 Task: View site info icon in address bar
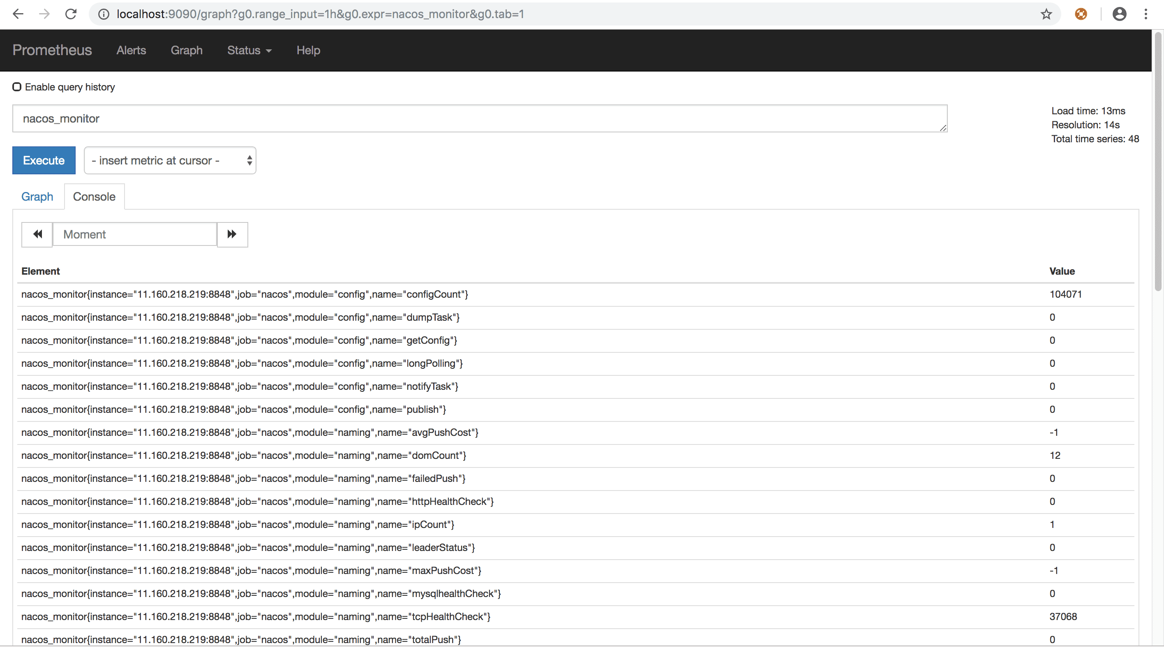coord(104,14)
